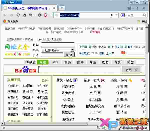This screenshot has height=131, width=150.
Task: Open the 360杀毒 link
Action: [90, 29]
